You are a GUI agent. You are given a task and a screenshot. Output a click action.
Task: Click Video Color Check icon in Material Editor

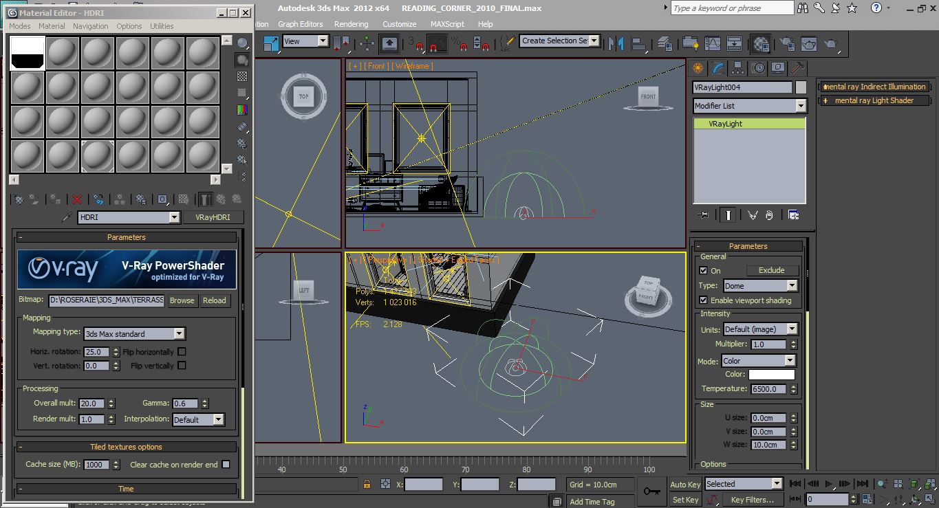242,109
